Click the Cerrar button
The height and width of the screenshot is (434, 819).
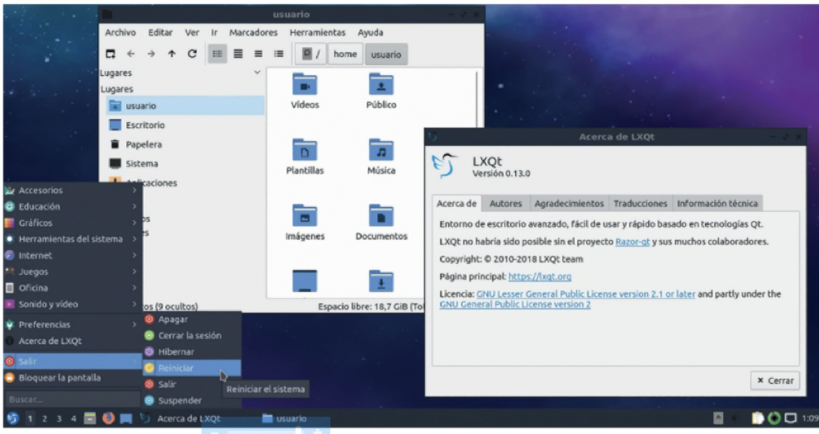[x=775, y=380]
